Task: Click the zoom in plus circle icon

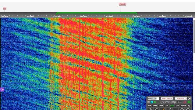Action: 150,109
